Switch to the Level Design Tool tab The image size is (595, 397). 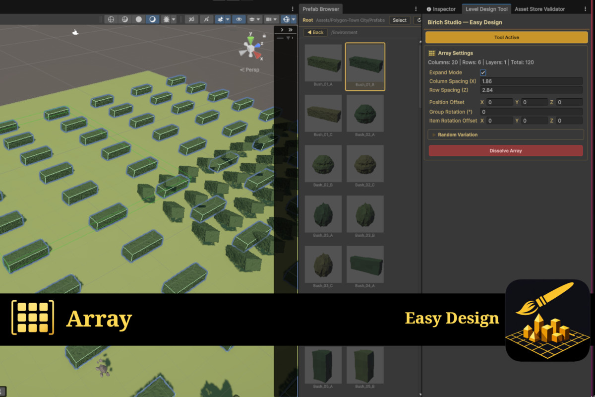pyautogui.click(x=487, y=9)
